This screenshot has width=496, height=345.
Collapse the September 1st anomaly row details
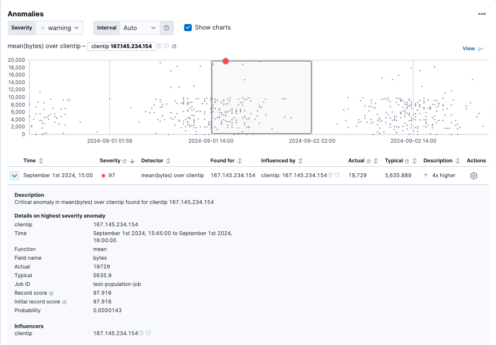[15, 176]
